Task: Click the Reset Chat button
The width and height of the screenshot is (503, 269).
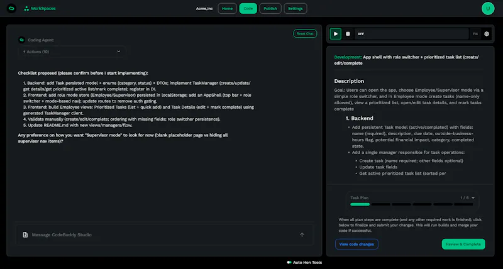Action: (305, 34)
